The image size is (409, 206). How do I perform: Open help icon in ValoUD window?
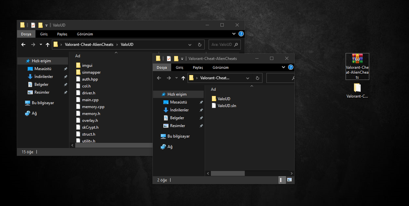click(x=241, y=34)
